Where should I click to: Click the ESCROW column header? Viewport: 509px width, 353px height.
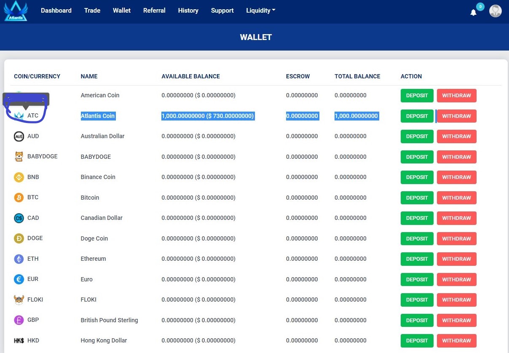click(x=298, y=76)
